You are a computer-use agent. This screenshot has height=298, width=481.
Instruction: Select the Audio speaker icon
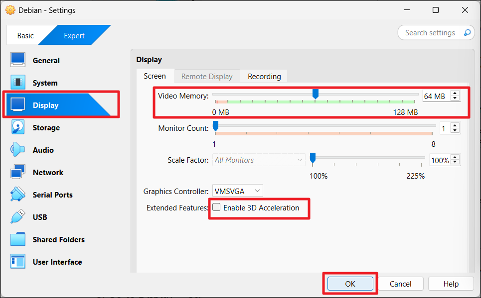pyautogui.click(x=18, y=150)
